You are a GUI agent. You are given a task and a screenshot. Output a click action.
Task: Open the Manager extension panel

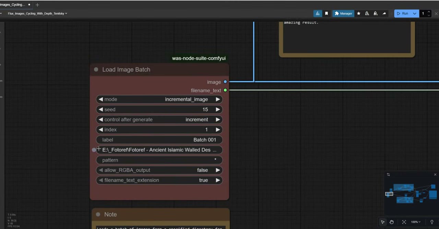pyautogui.click(x=343, y=13)
